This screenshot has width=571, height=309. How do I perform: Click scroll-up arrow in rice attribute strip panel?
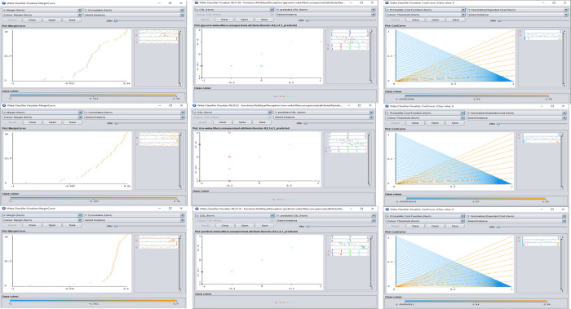(370, 134)
